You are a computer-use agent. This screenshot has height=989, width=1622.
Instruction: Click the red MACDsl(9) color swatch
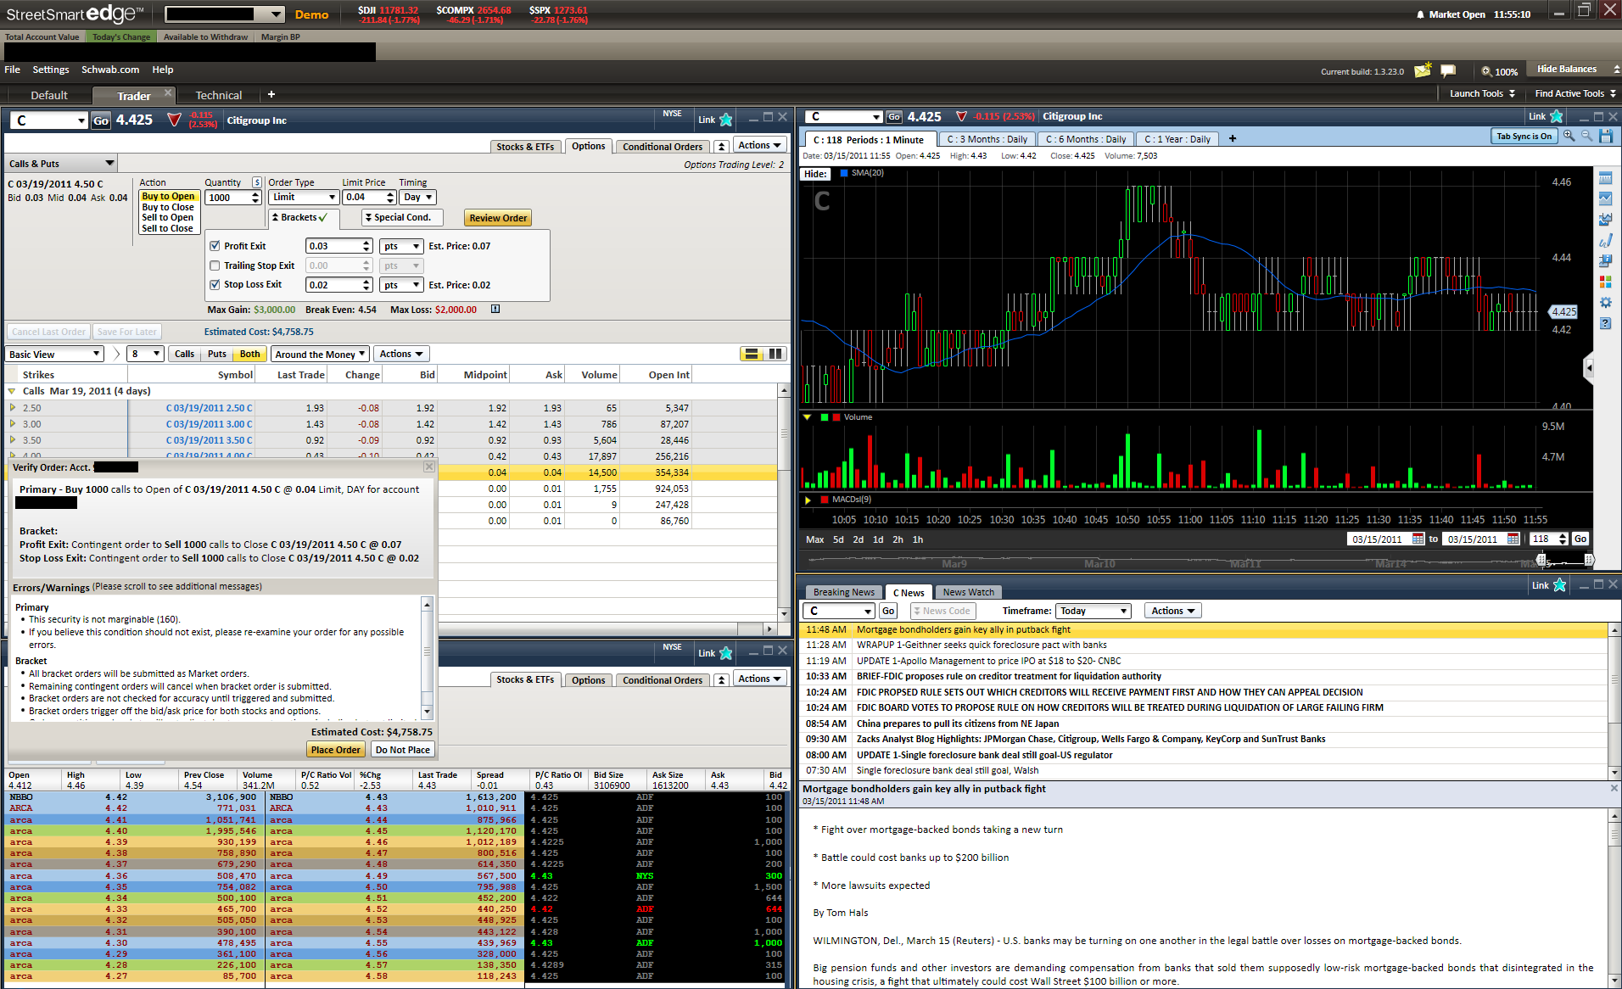coord(824,500)
